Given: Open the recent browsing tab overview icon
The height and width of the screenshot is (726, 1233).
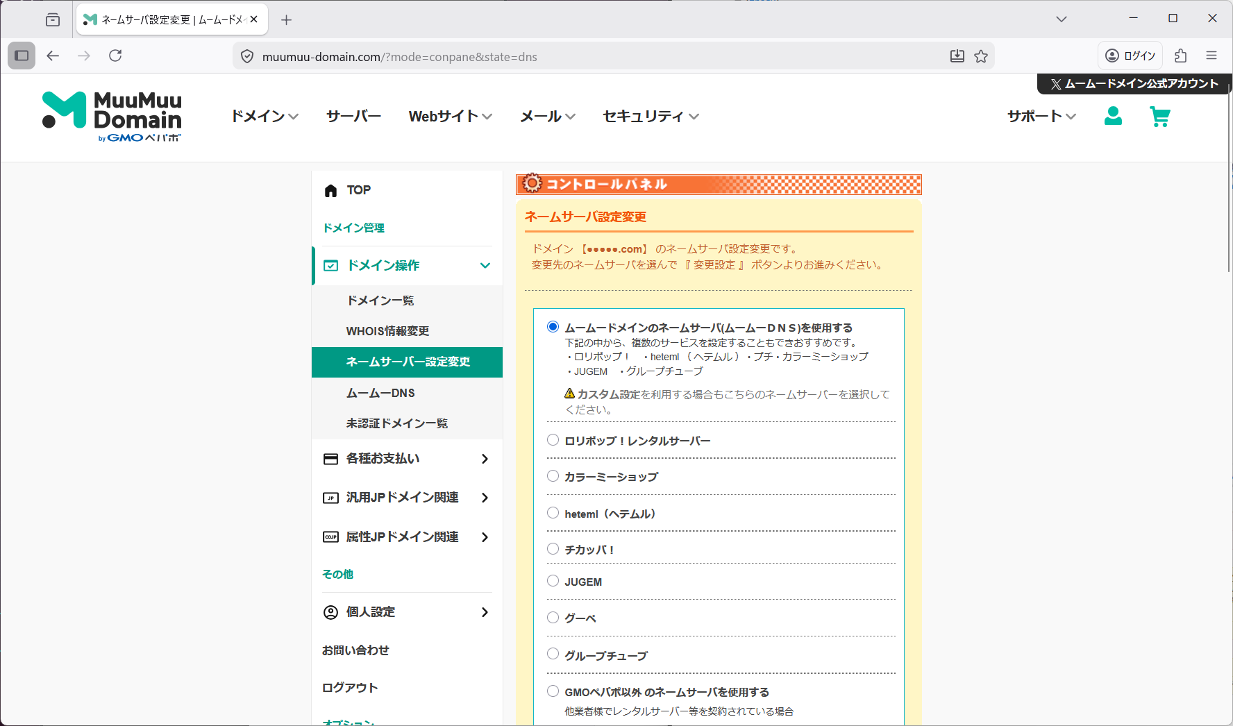Looking at the screenshot, I should point(53,19).
